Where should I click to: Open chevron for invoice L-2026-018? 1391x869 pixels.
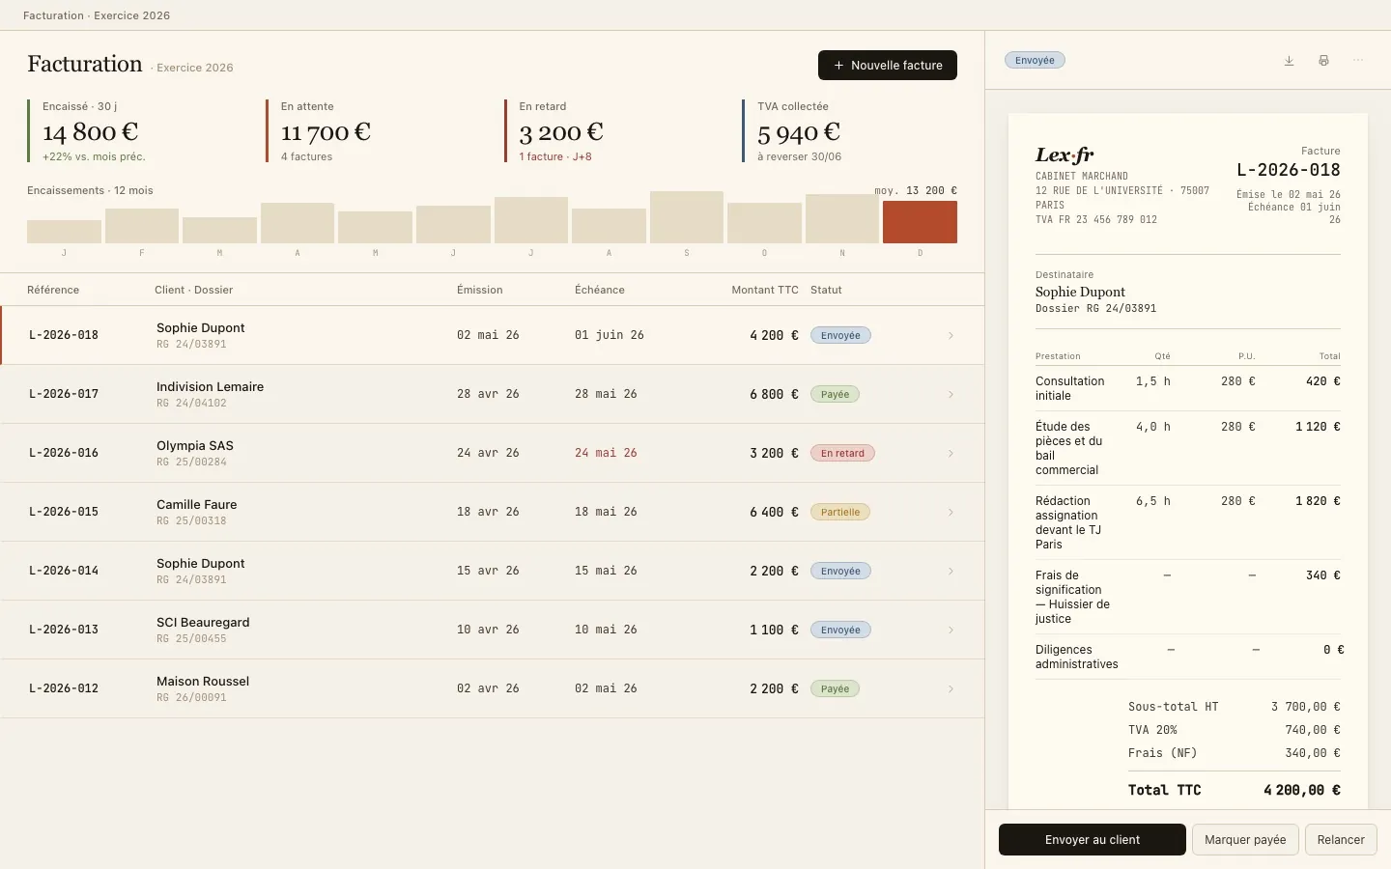pos(951,335)
